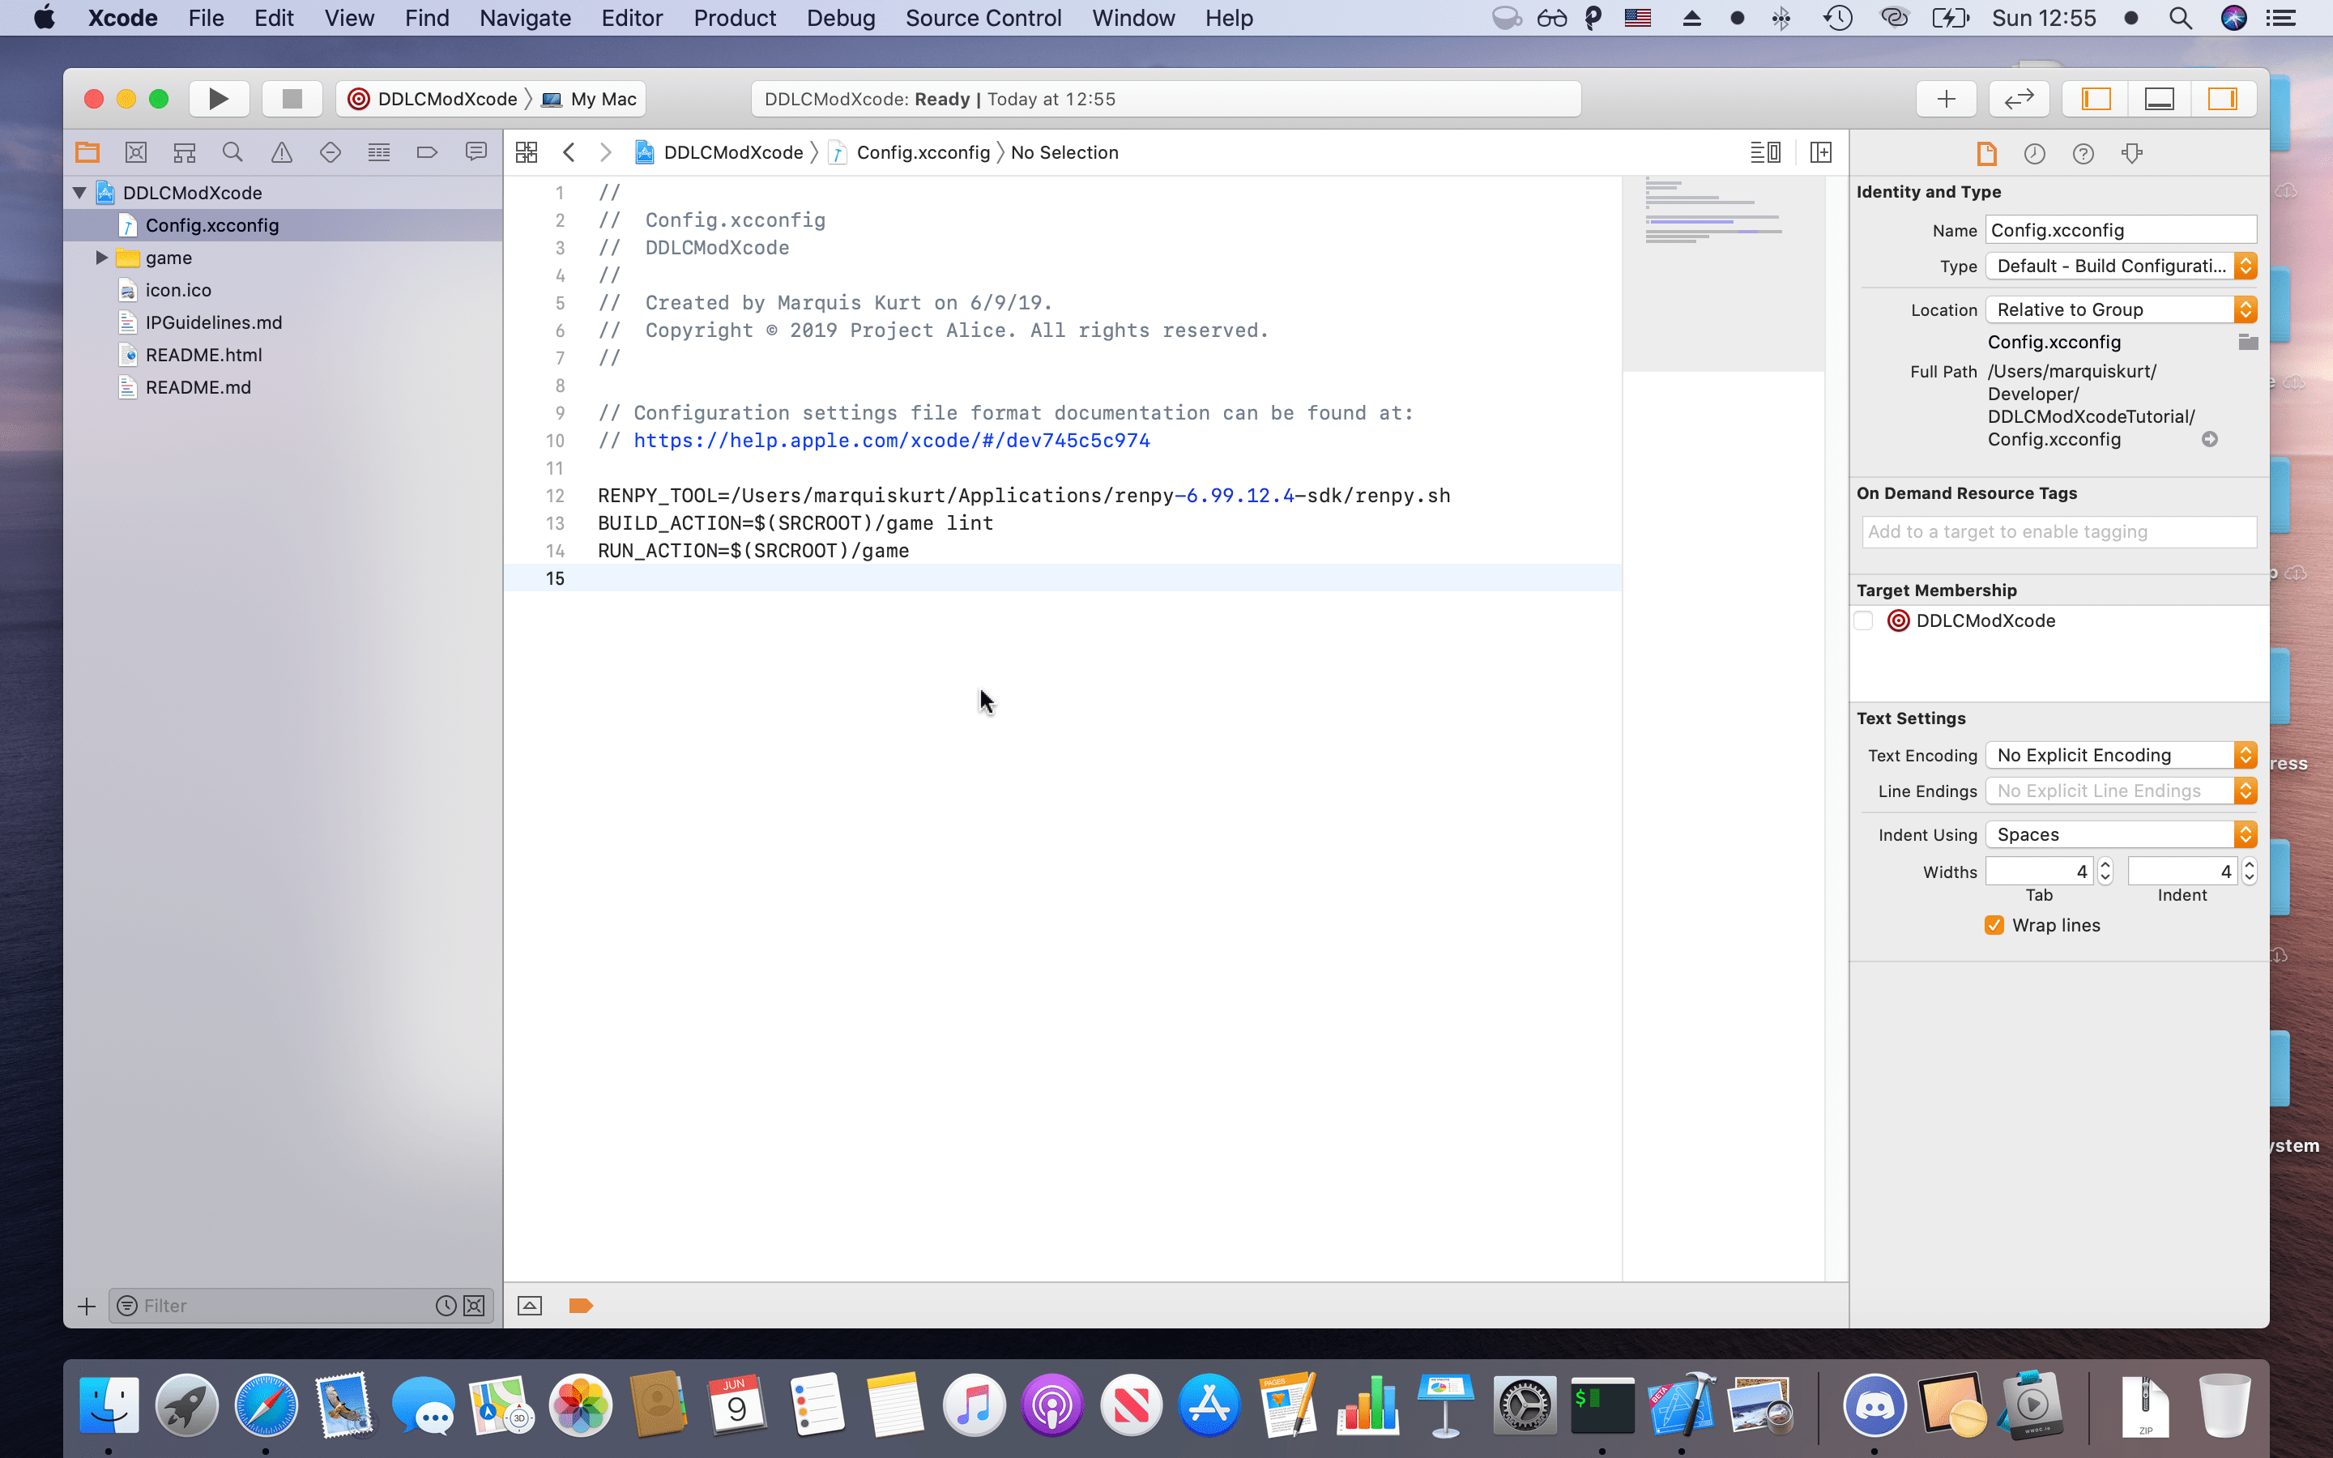
Task: Collapse the DDLCModXcode project tree
Action: tap(80, 193)
